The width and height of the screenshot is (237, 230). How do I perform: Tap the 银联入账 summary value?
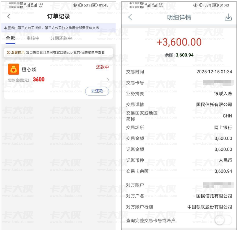coord(223,94)
